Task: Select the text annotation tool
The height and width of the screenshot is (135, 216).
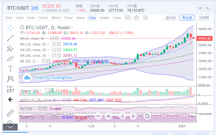Action: point(10,69)
